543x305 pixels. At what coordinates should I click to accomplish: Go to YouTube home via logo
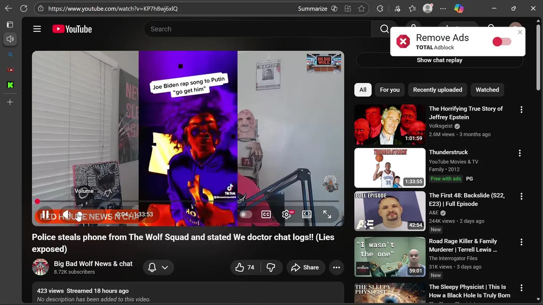[x=72, y=29]
